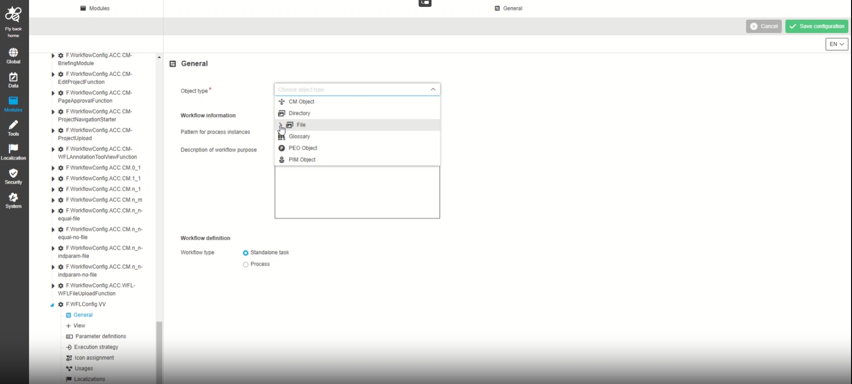Choose PIM Object from the list

[x=302, y=160]
